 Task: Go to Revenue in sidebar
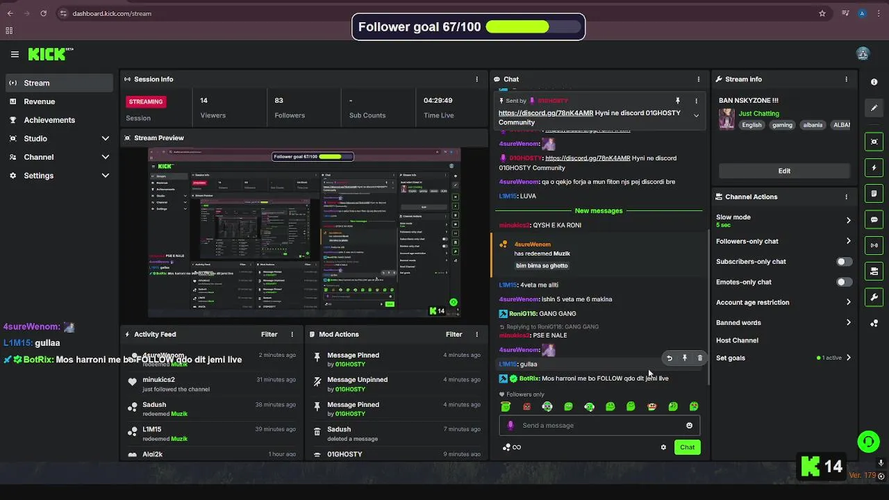[x=60, y=101]
